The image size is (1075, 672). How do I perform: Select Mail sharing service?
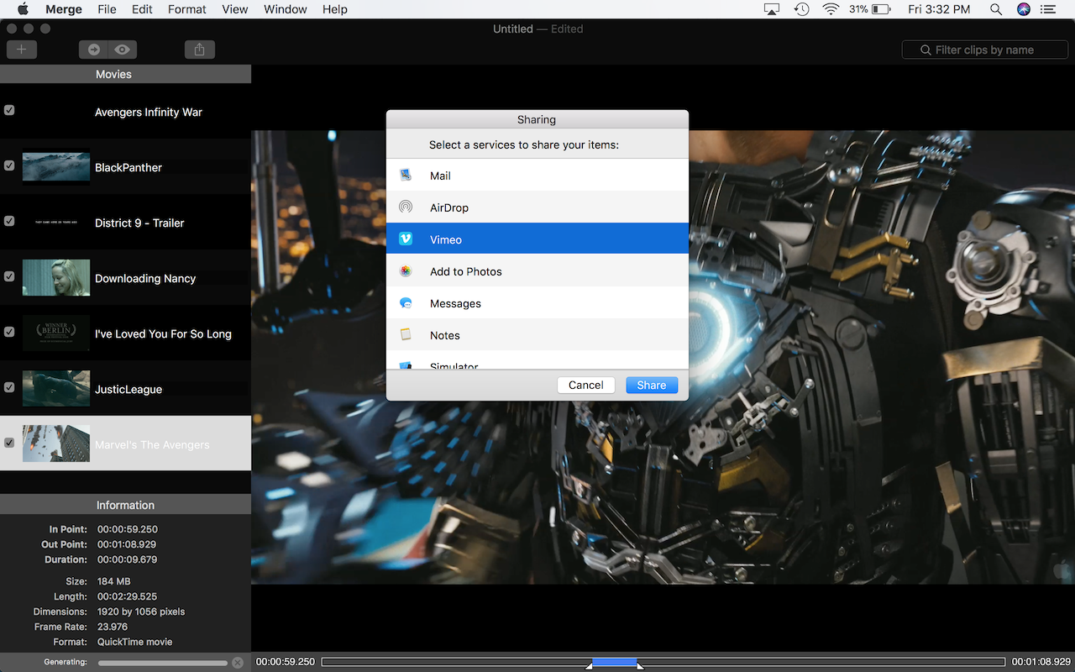(x=537, y=175)
